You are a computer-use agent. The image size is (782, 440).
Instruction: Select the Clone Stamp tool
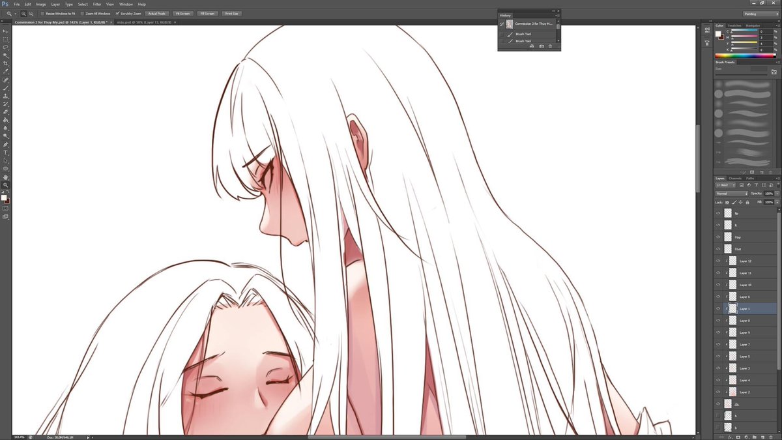(6, 96)
